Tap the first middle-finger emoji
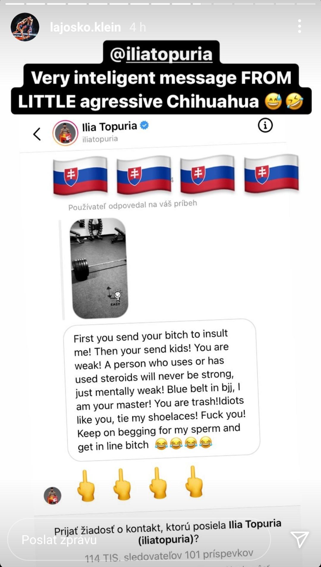321x567 pixels. tap(86, 485)
